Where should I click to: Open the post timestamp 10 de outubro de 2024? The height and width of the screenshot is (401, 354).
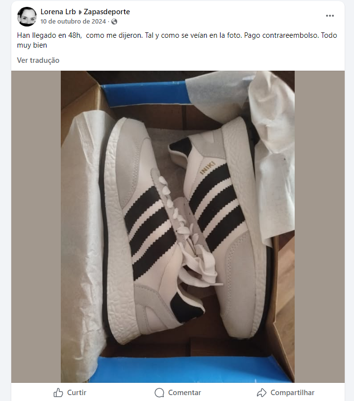[x=73, y=22]
